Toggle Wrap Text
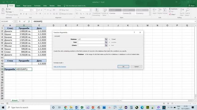Viewport: 197px width, 110px height. pos(64,10)
